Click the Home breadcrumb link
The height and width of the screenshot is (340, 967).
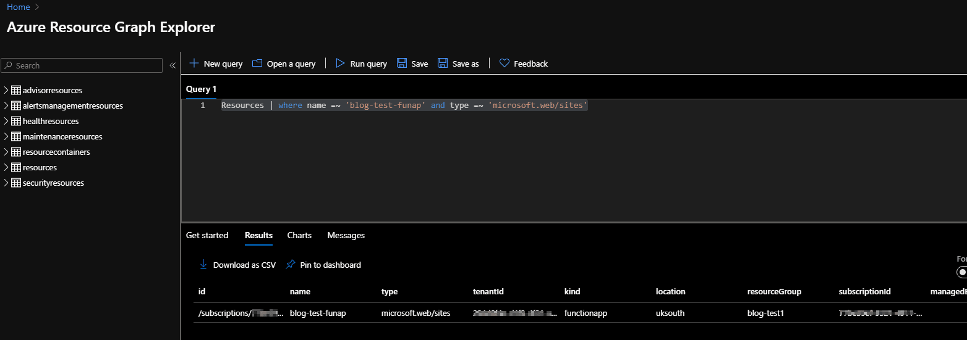click(18, 7)
